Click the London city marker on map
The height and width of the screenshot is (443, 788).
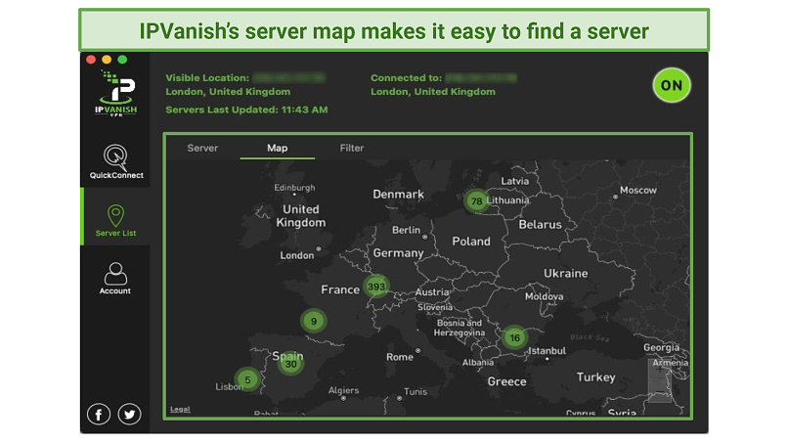319,249
